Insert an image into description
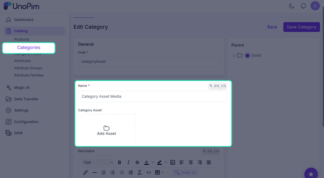 pyautogui.click(x=173, y=162)
